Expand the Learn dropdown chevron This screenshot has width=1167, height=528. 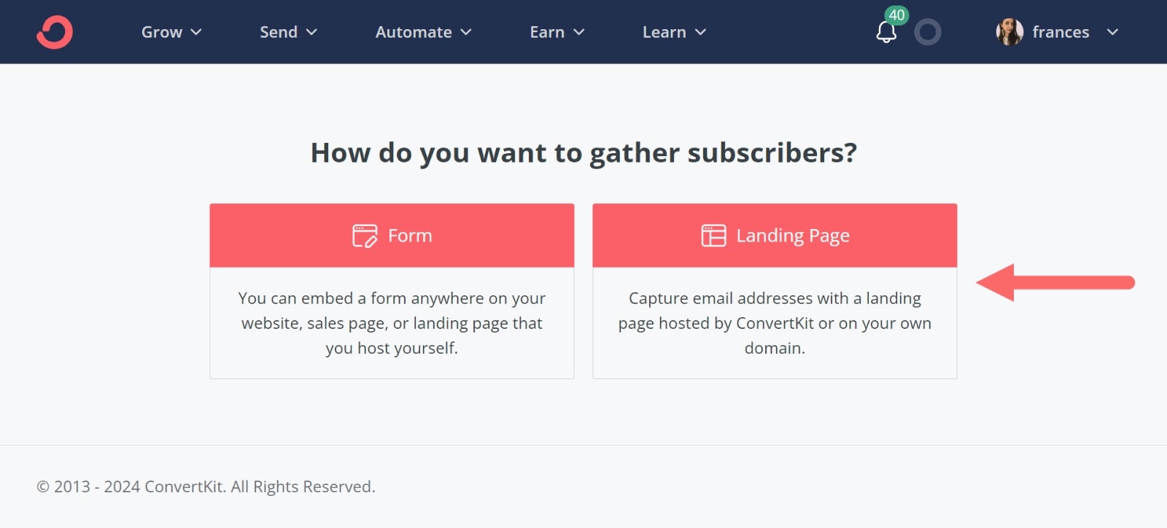click(700, 32)
